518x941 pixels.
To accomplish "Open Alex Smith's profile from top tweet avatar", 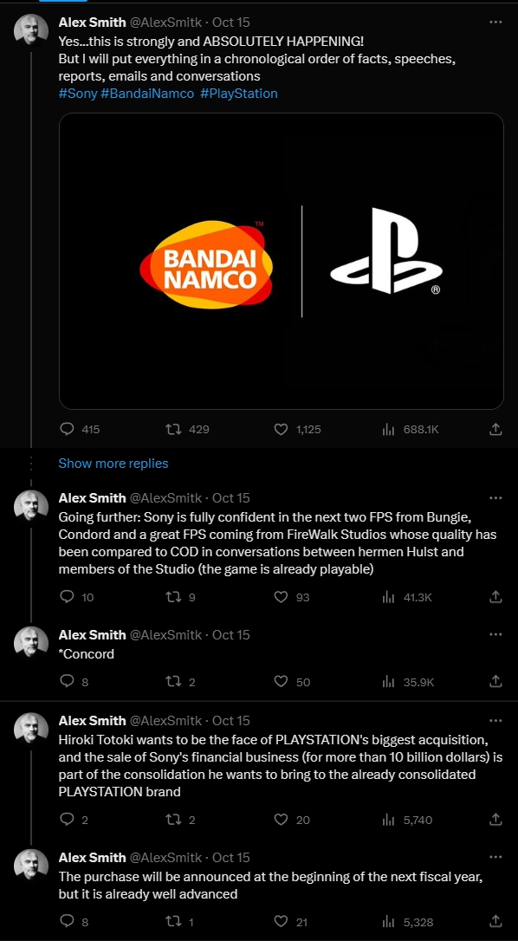I will pyautogui.click(x=30, y=29).
